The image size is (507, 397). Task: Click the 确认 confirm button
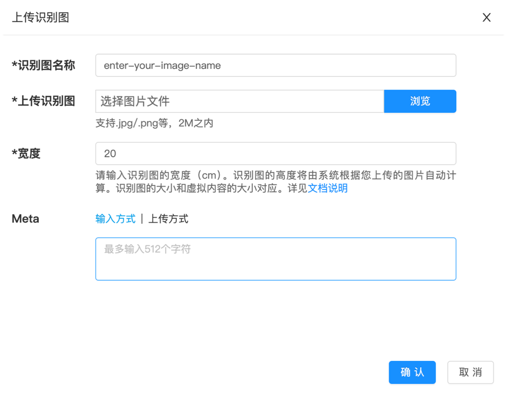[412, 373]
